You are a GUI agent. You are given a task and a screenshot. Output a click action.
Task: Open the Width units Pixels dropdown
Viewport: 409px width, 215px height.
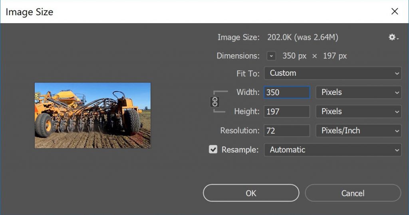(358, 92)
